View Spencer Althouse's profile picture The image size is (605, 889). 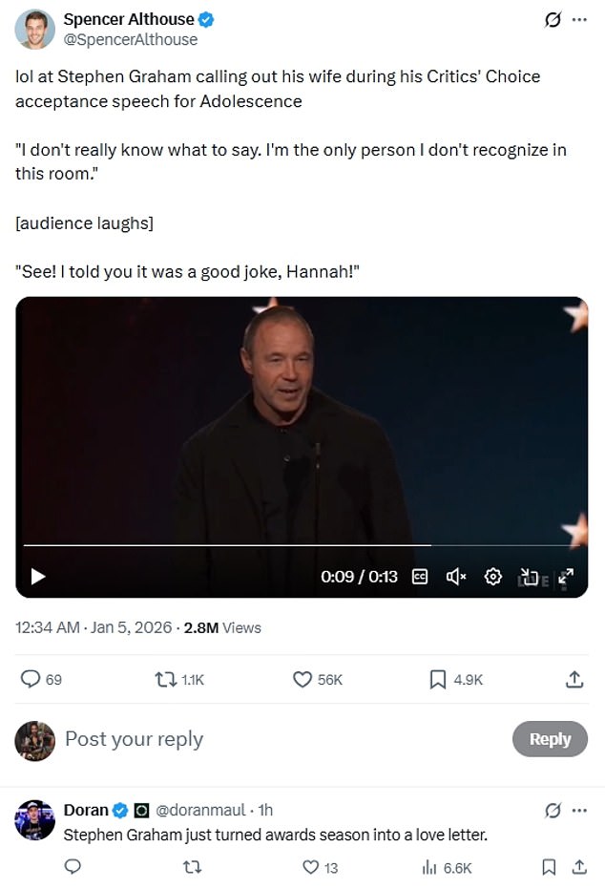[34, 29]
